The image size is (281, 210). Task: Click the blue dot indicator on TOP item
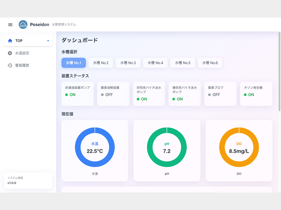48,41
